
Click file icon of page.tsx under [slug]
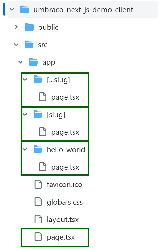click(x=43, y=132)
